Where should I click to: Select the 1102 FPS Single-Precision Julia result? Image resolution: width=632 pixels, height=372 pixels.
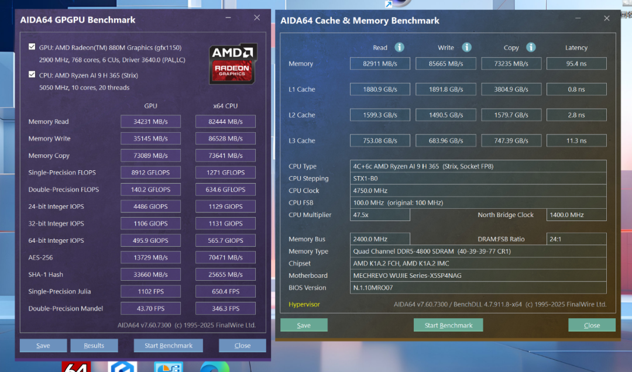151,291
